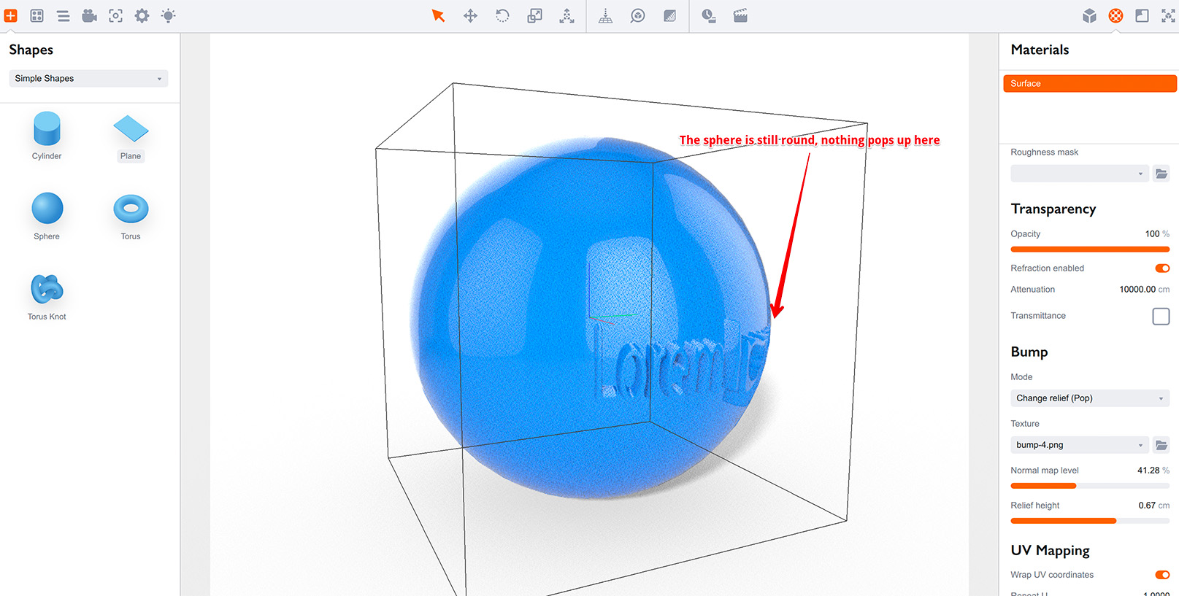Check the Transmittance checkbox

[1161, 316]
